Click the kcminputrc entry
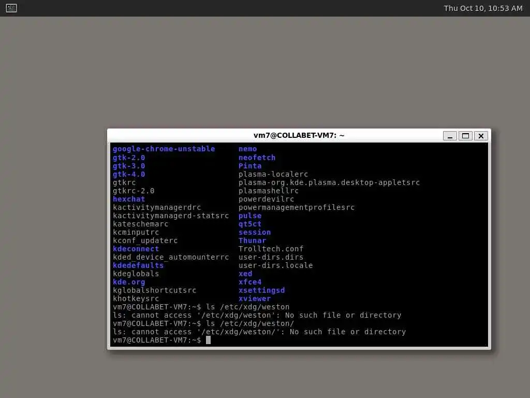This screenshot has height=398, width=530. click(x=136, y=232)
